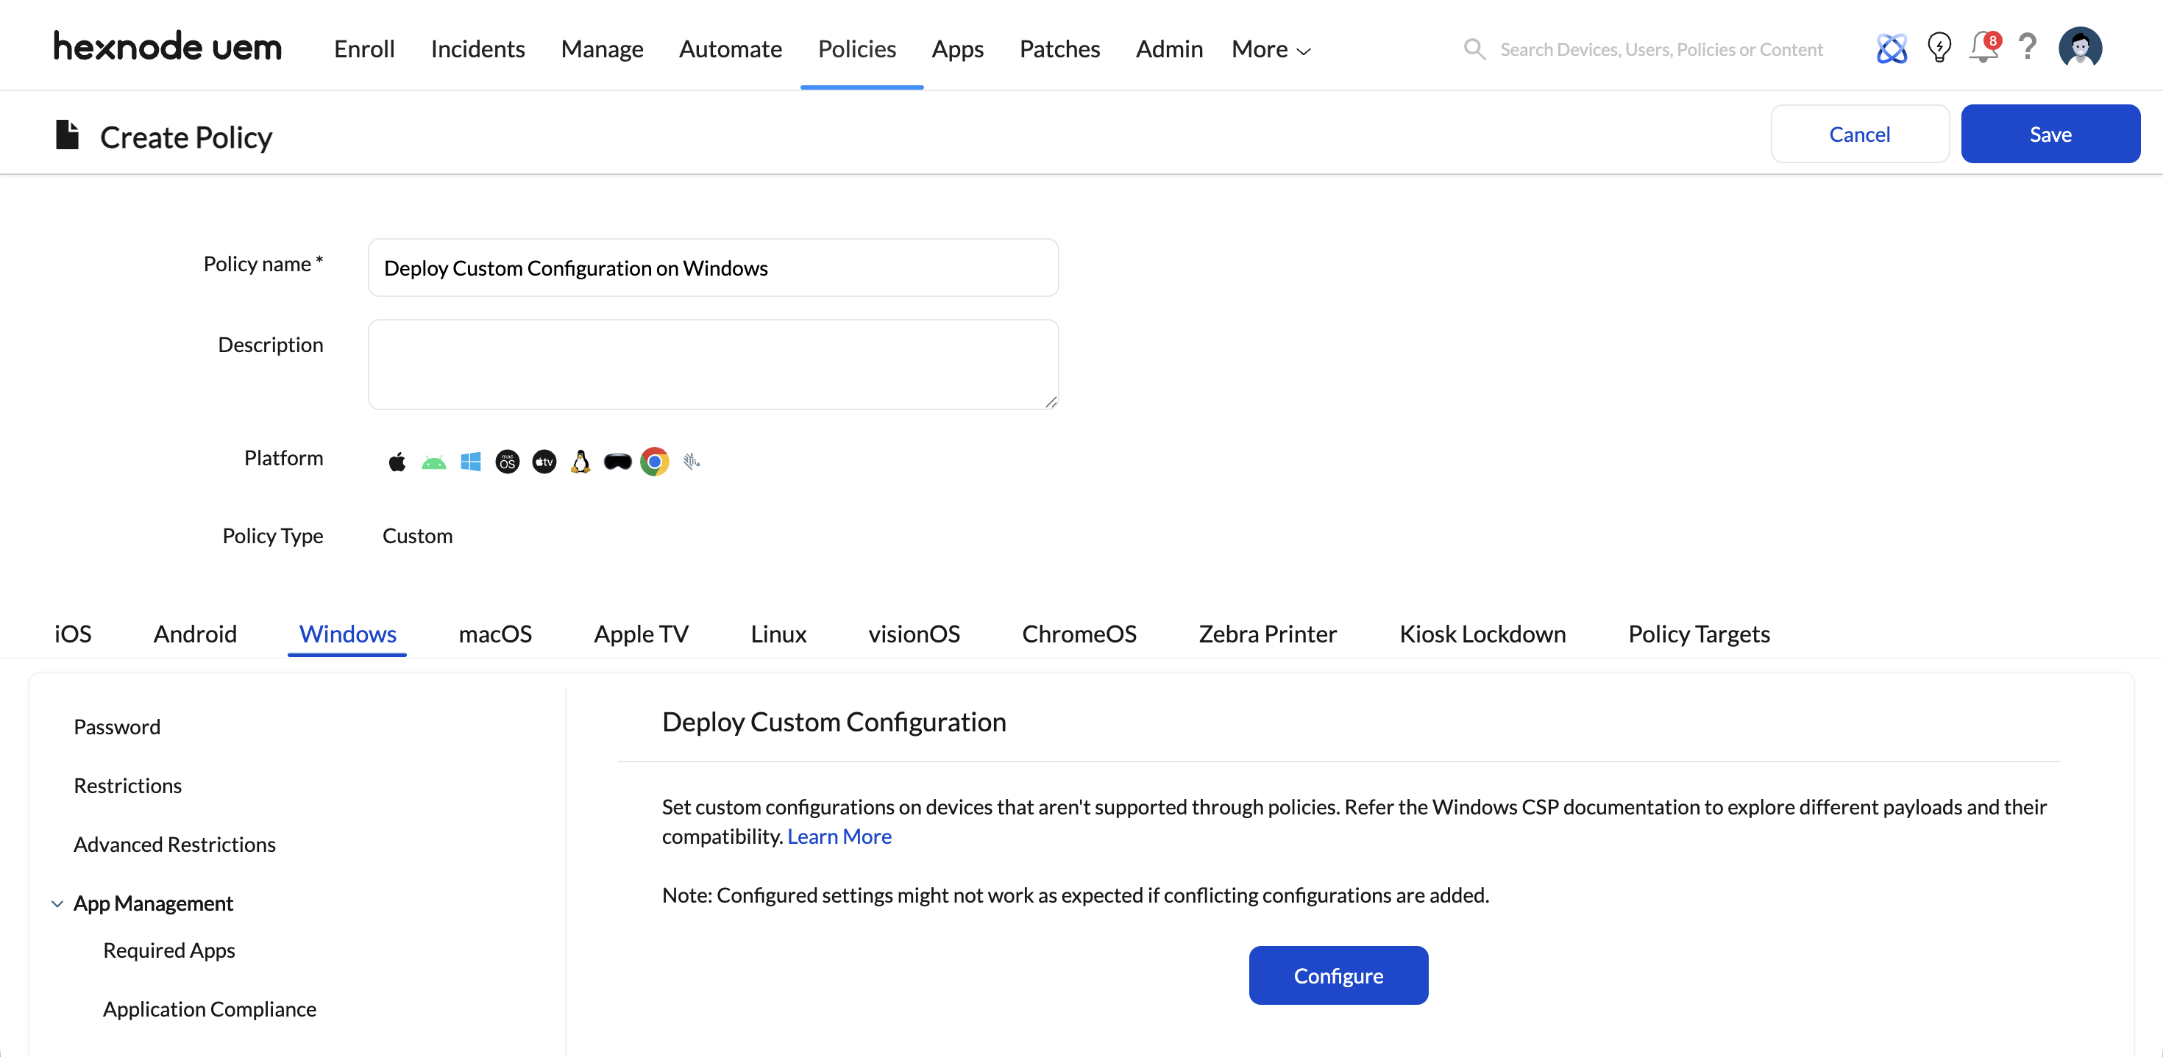Switch to the ChromeOS tab

click(1079, 634)
